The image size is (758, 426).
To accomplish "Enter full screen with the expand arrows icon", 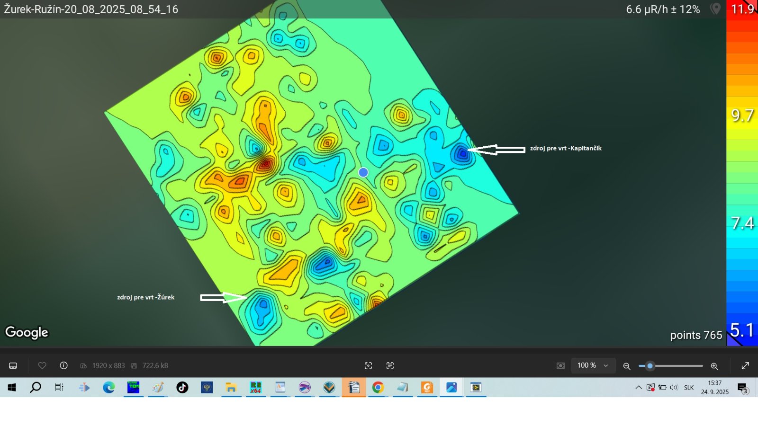I will tap(745, 365).
